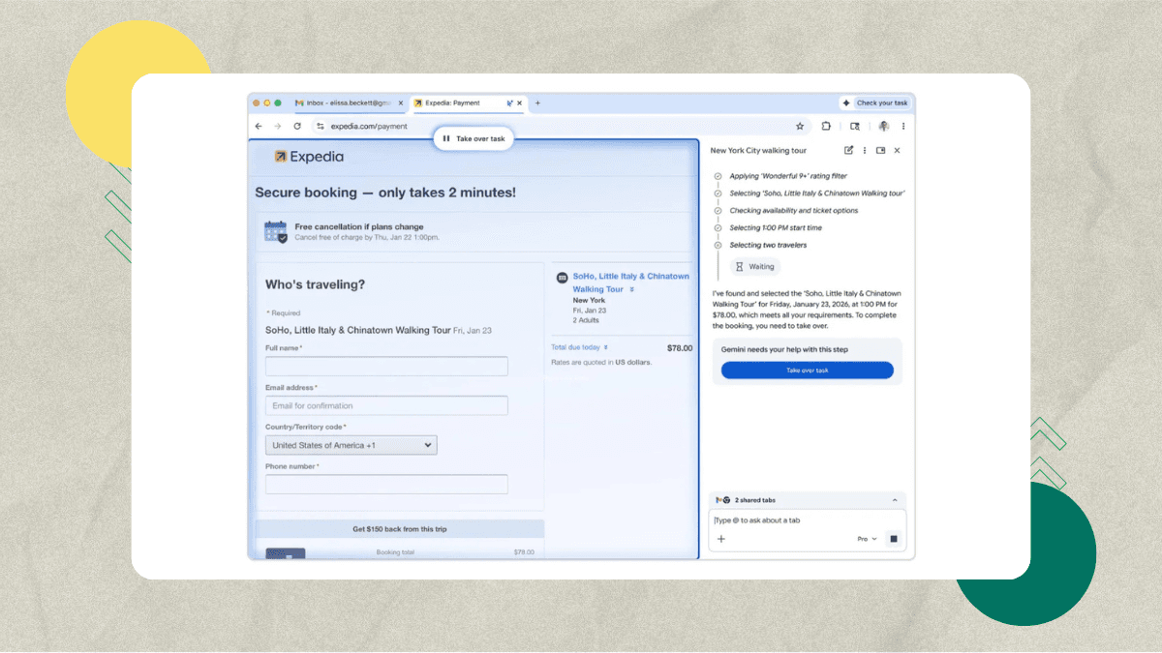Reload the Expedia payment page
Viewport: 1162px width, 653px height.
[297, 126]
